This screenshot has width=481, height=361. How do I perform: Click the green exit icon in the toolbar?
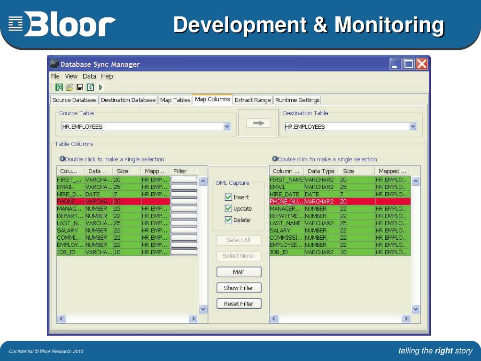pos(59,87)
